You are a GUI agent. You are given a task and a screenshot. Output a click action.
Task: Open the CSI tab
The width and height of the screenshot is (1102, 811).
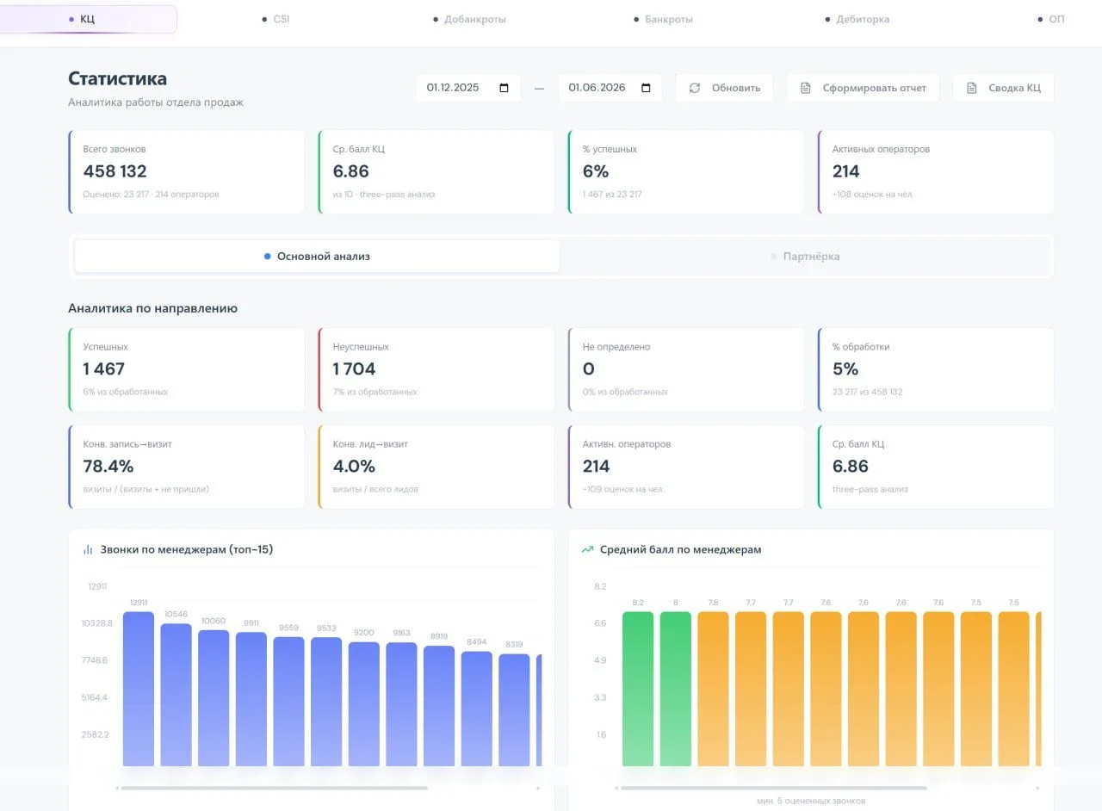275,19
